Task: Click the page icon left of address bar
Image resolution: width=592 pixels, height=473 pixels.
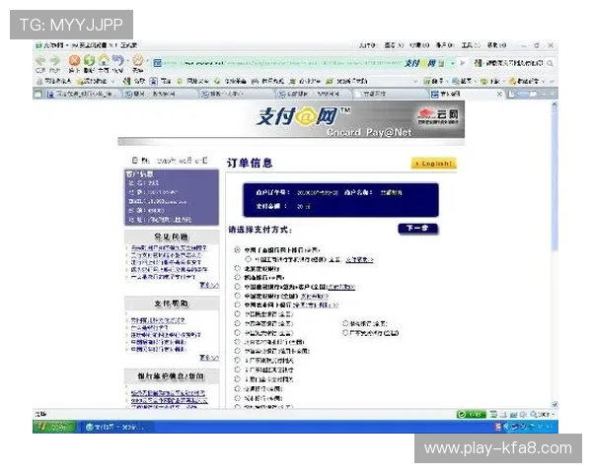Action: [158, 63]
